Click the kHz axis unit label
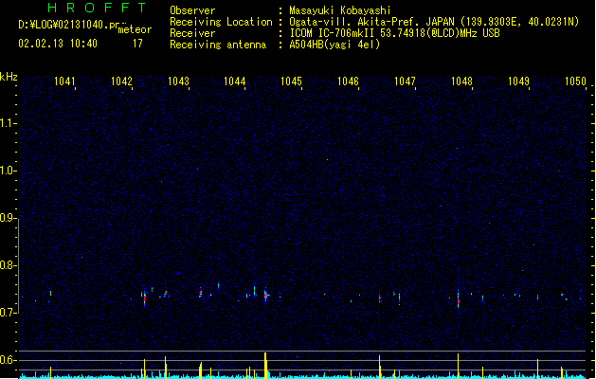 click(9, 77)
